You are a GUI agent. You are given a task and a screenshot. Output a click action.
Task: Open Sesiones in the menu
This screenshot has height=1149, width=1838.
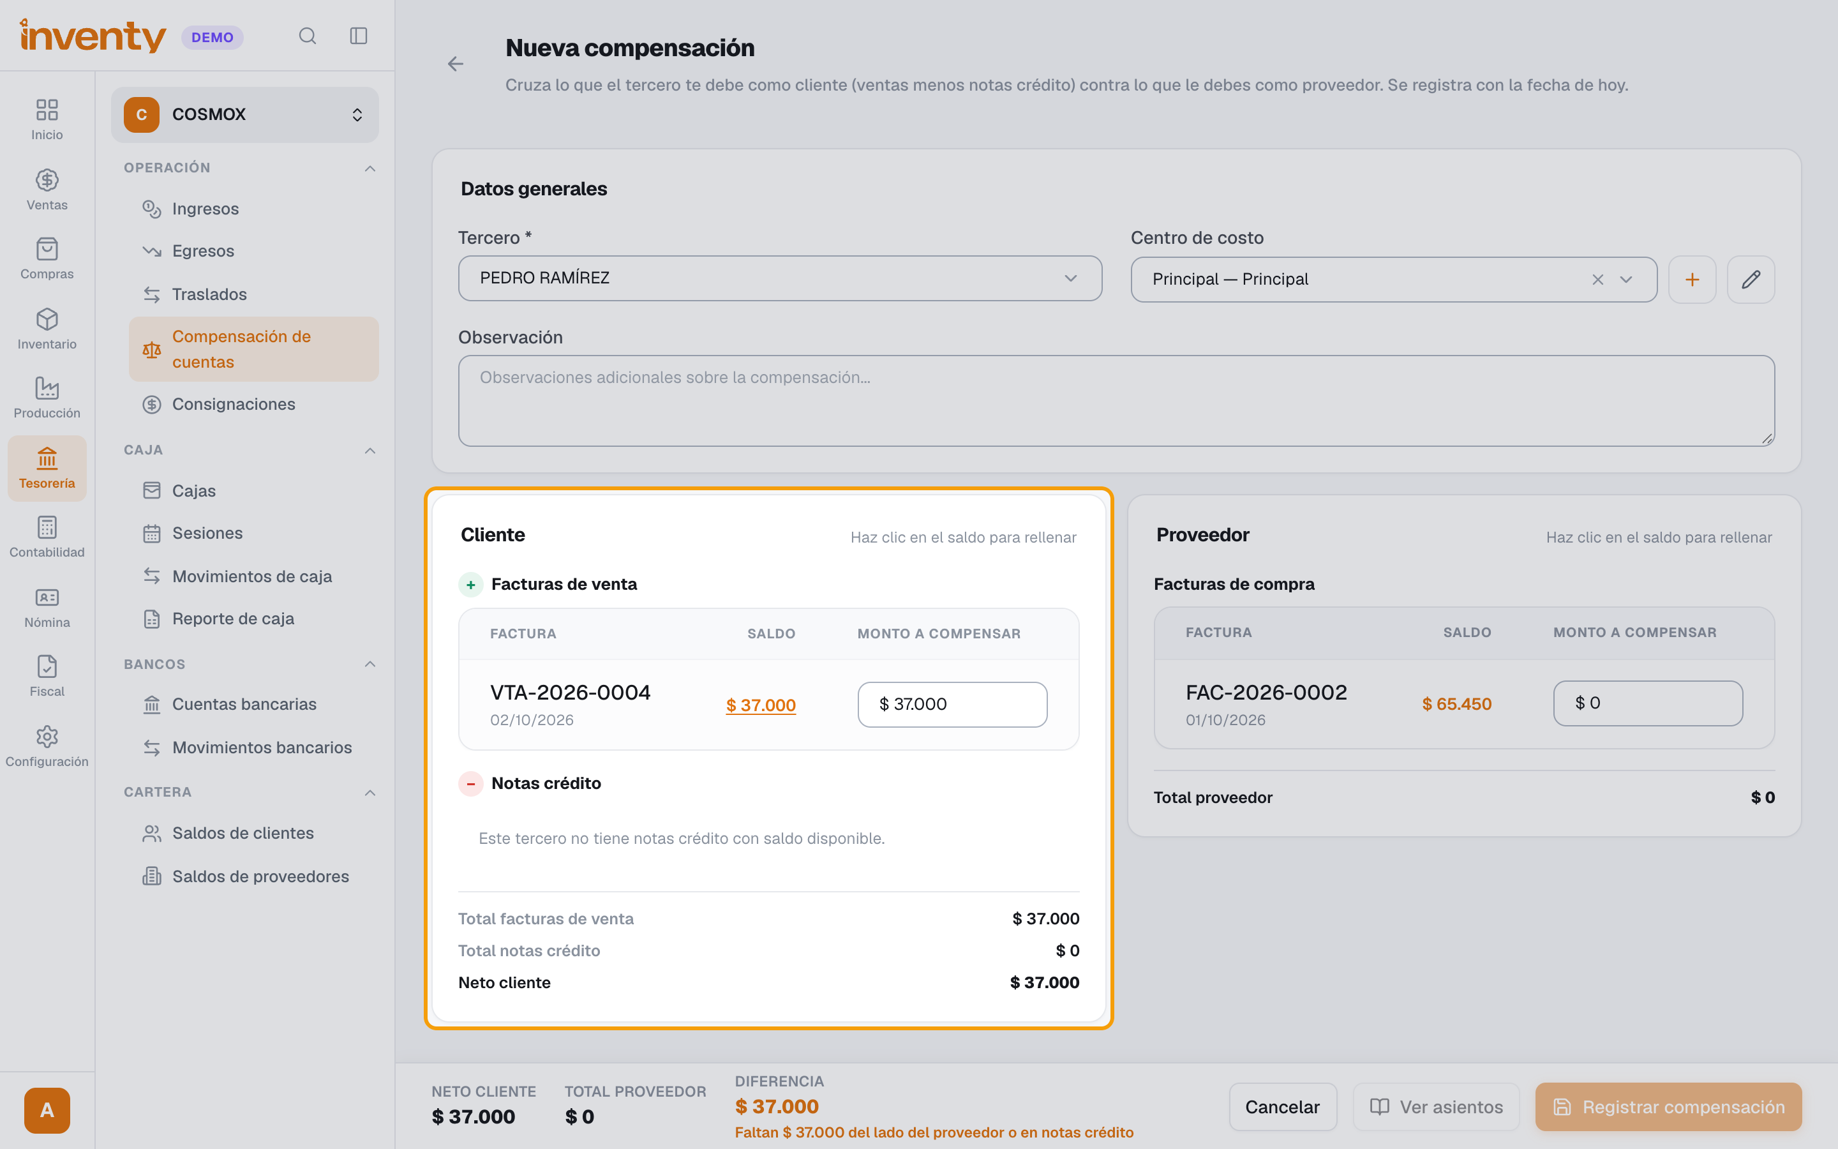[x=253, y=534]
